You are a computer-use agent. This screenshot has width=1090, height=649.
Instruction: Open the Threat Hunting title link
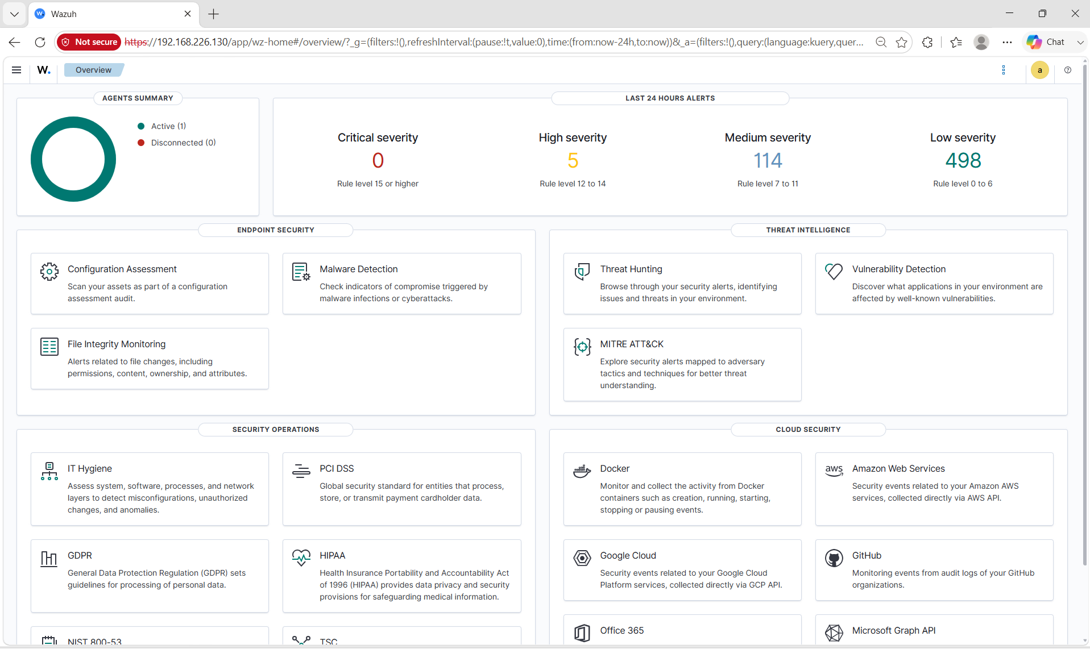tap(631, 269)
